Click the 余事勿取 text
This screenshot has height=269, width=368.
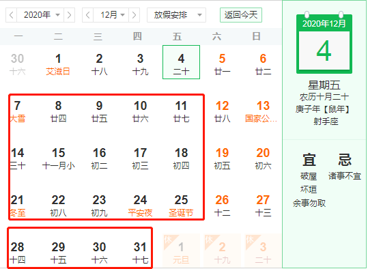(x=309, y=203)
